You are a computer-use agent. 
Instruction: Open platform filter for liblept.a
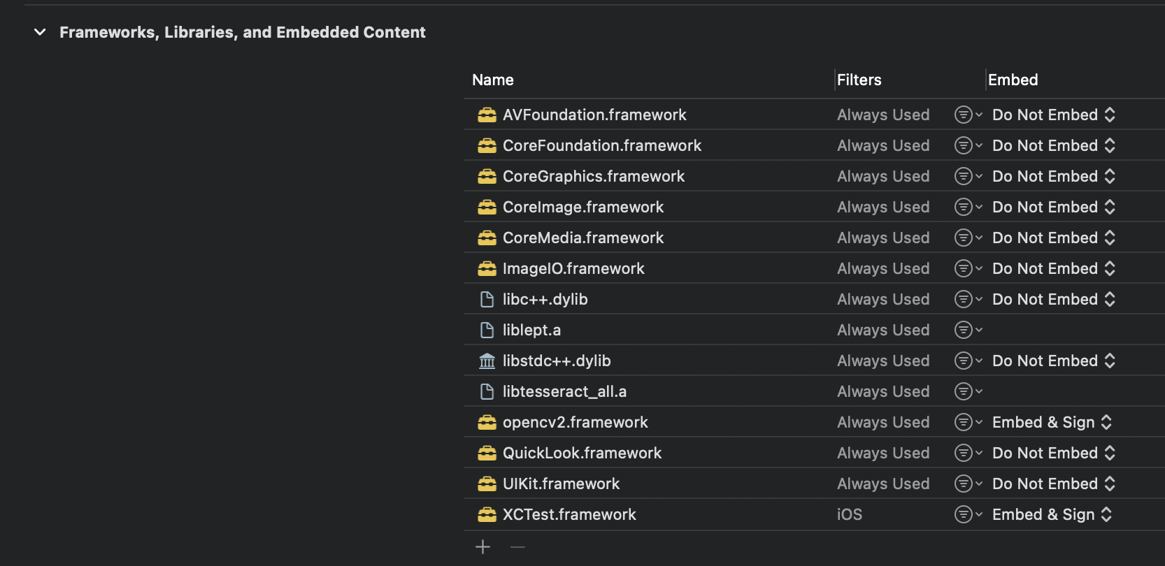969,330
